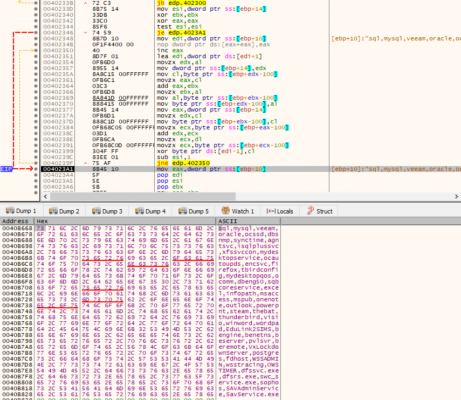
Task: Toggle breakpoint dot at address 004023A1
Action: (x=36, y=169)
